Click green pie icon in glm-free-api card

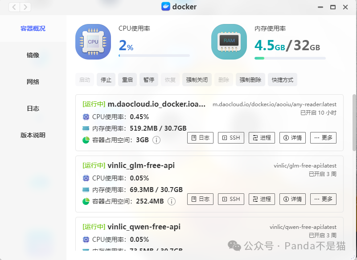(86, 201)
